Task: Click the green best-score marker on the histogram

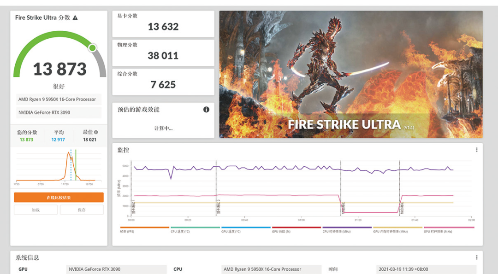Action: 75,166
